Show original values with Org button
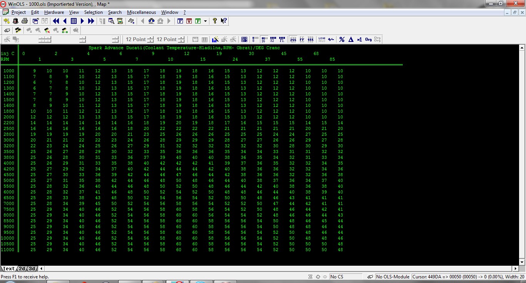526x283 pixels. click(x=369, y=39)
